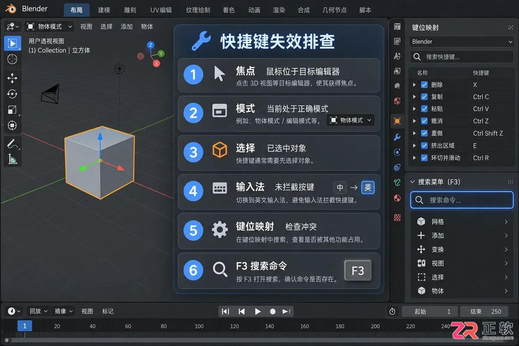Click the red X axis on the viewport gizmo

[156, 63]
